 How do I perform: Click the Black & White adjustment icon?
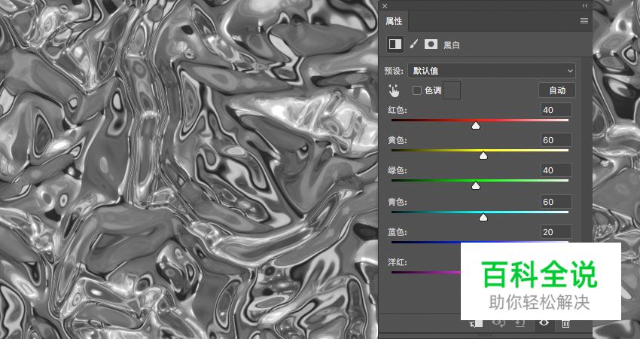pyautogui.click(x=395, y=44)
